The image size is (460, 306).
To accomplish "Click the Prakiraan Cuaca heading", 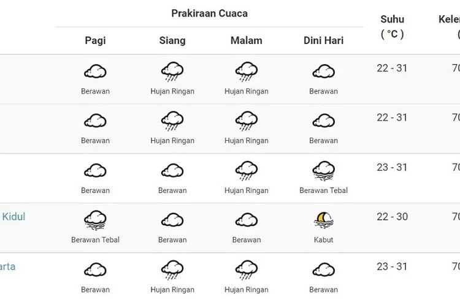I will [x=210, y=13].
